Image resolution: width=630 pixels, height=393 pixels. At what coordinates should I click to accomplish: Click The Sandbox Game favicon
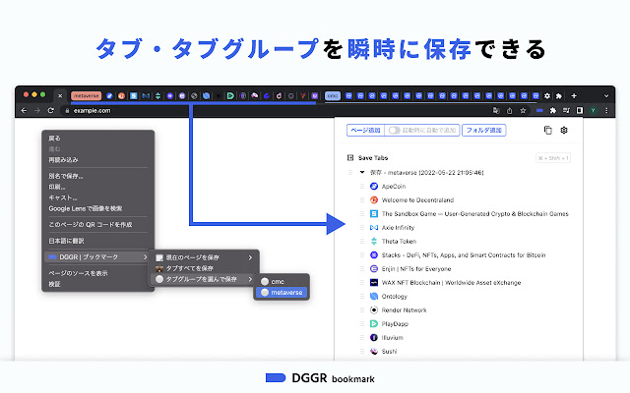374,214
